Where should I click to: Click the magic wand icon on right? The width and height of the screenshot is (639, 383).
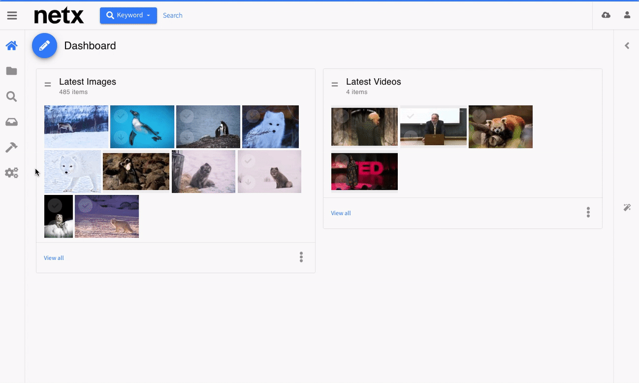click(x=627, y=208)
